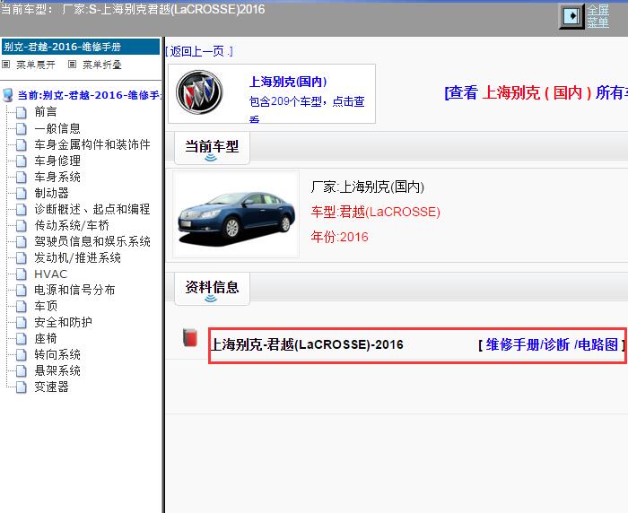Select root node 当前:别克-君越-2016-维修手册
The image size is (628, 513).
(90, 95)
